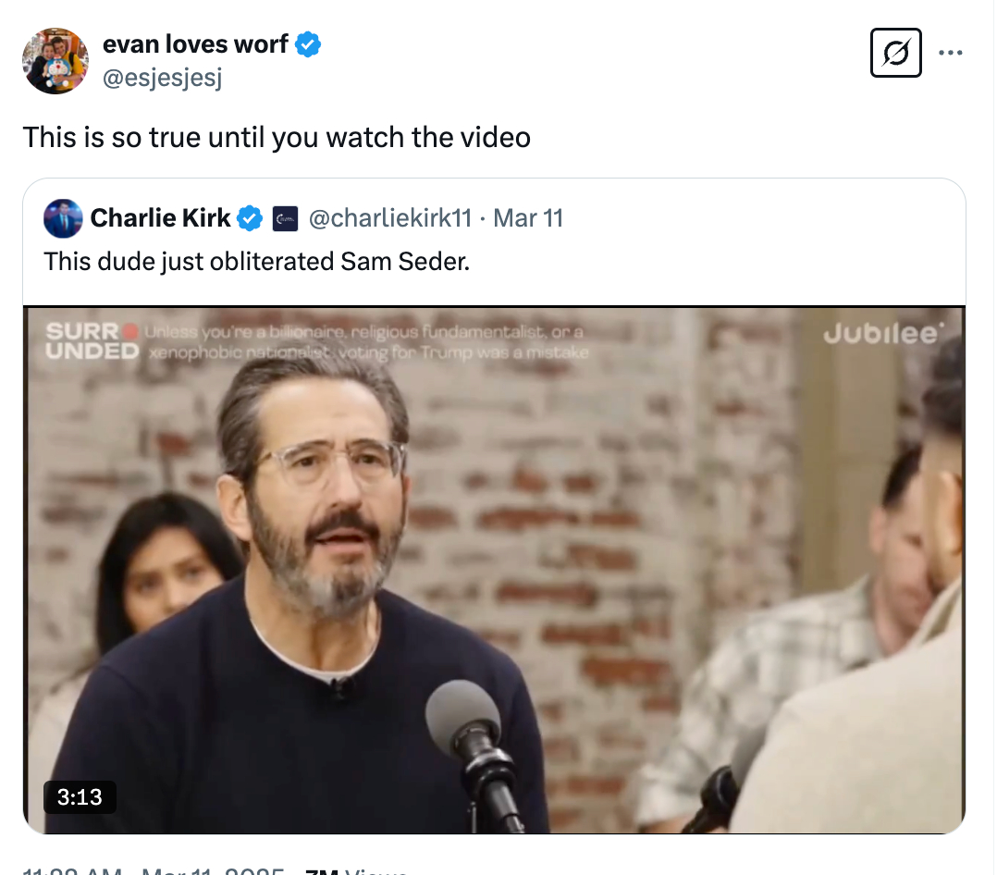Click the @esjesjesj handle

pyautogui.click(x=162, y=78)
